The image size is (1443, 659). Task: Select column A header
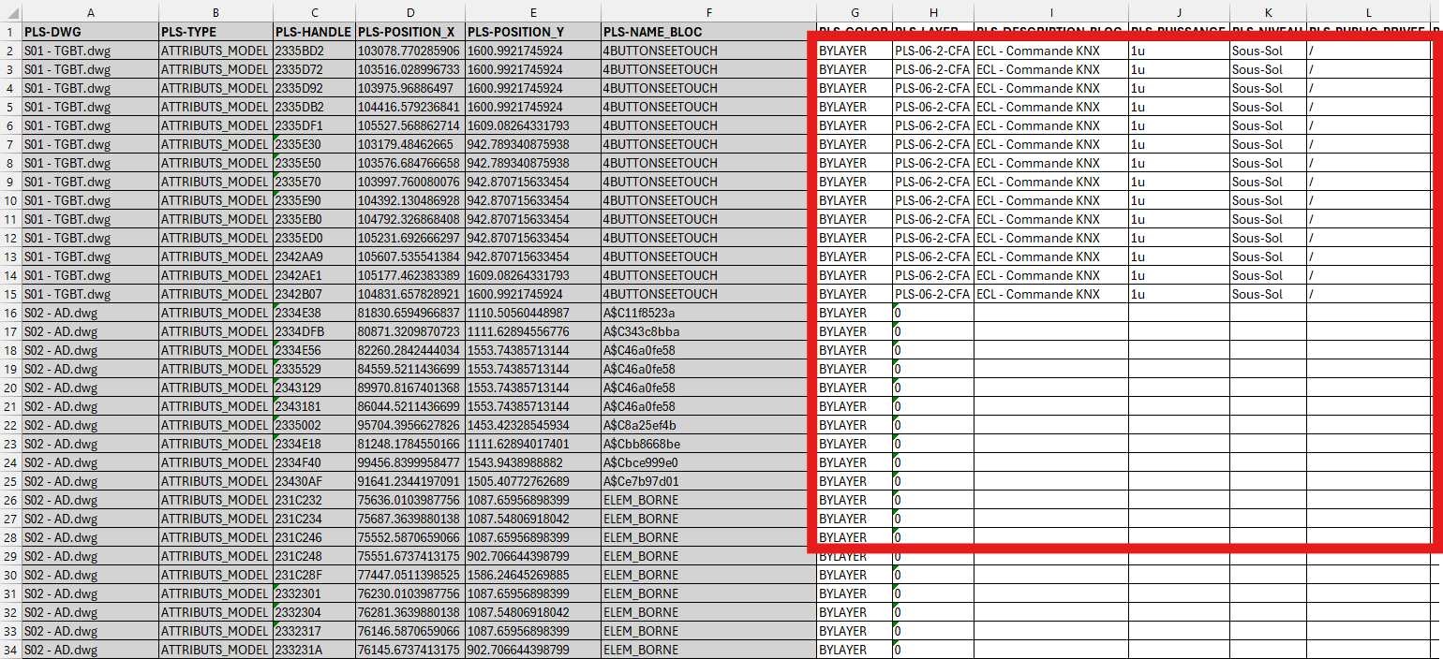pos(90,13)
